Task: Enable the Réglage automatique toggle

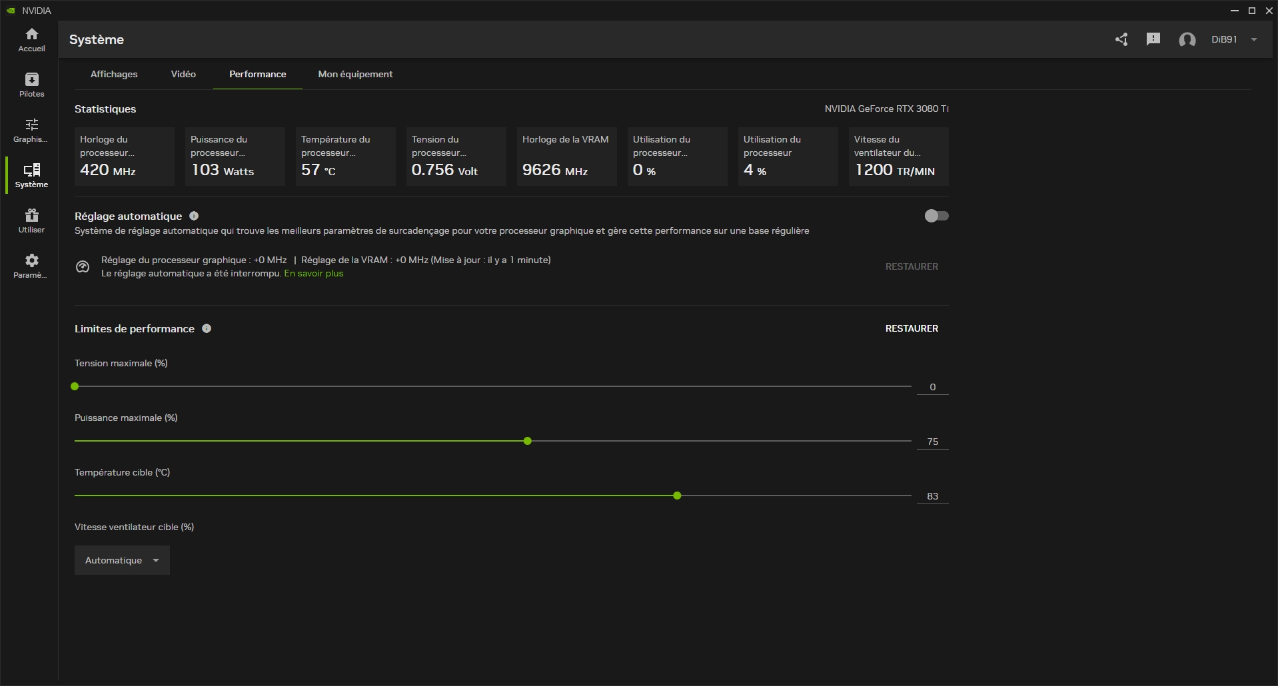Action: click(x=936, y=216)
